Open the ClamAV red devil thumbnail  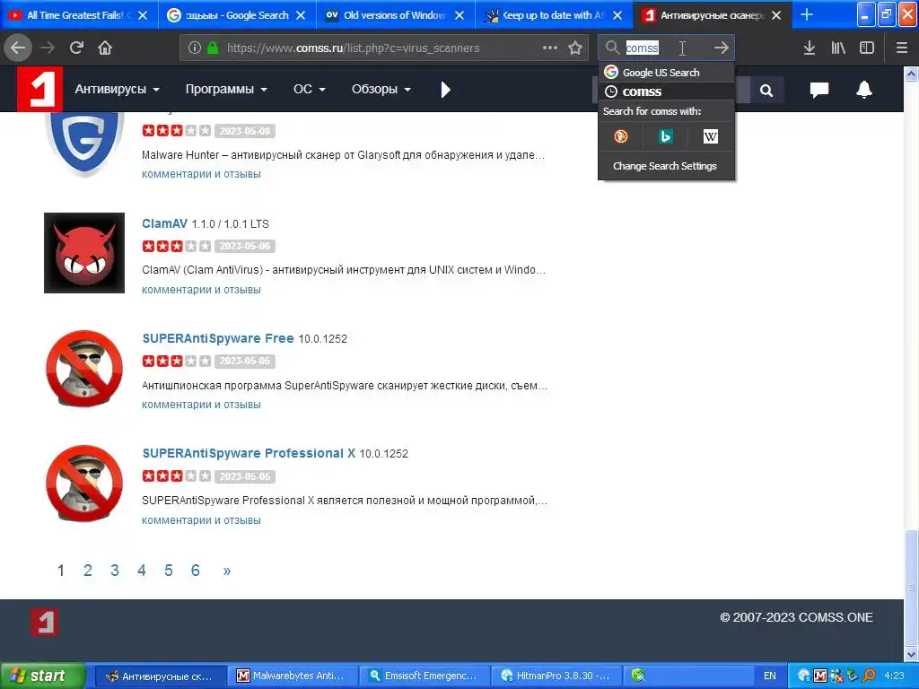(84, 252)
